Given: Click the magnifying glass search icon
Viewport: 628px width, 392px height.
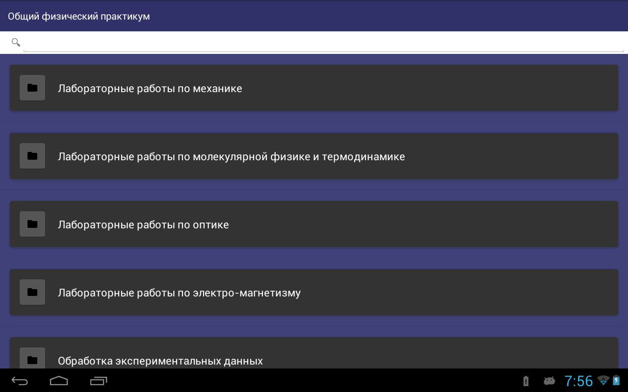Looking at the screenshot, I should tap(16, 42).
